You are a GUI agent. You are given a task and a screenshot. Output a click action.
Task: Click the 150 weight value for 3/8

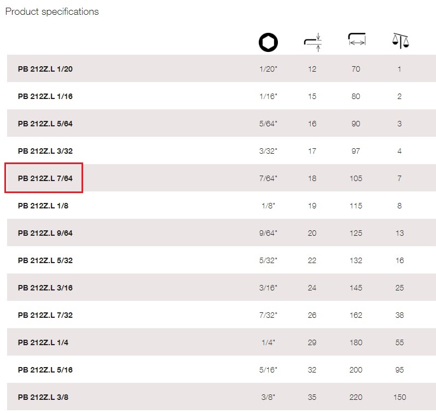[399, 397]
